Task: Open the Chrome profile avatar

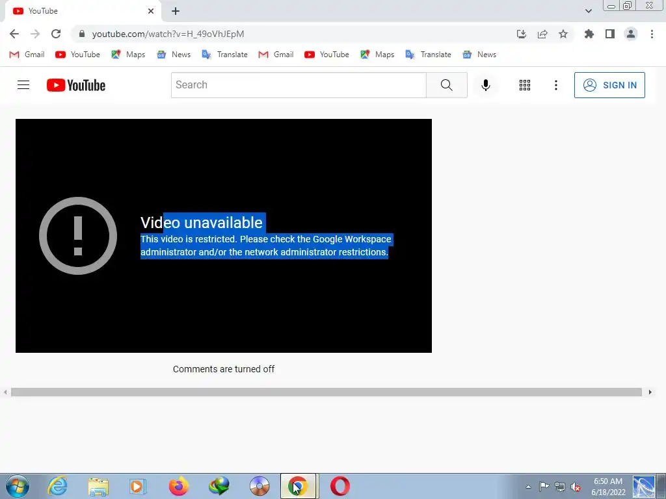Action: [631, 34]
